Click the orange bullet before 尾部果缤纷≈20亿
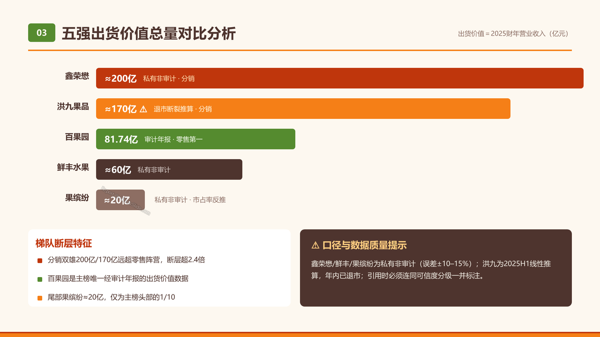Screen dimensions: 600x337 click(40, 298)
